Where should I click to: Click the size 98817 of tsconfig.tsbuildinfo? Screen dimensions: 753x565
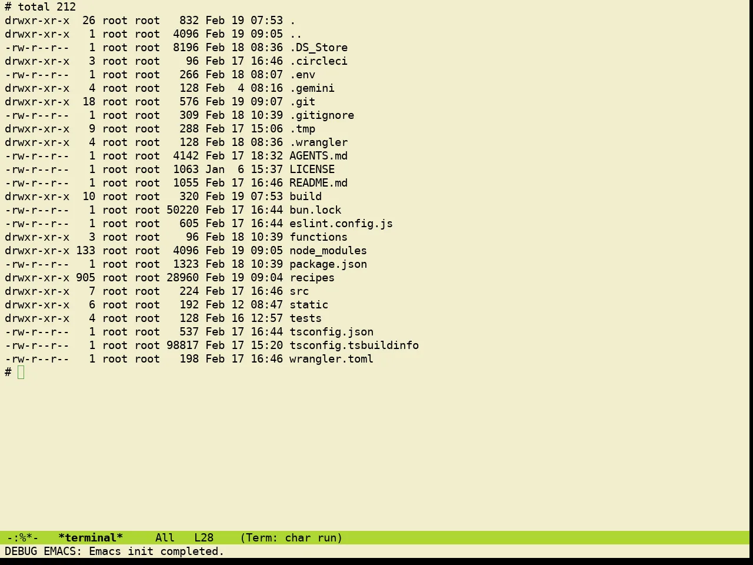[182, 345]
